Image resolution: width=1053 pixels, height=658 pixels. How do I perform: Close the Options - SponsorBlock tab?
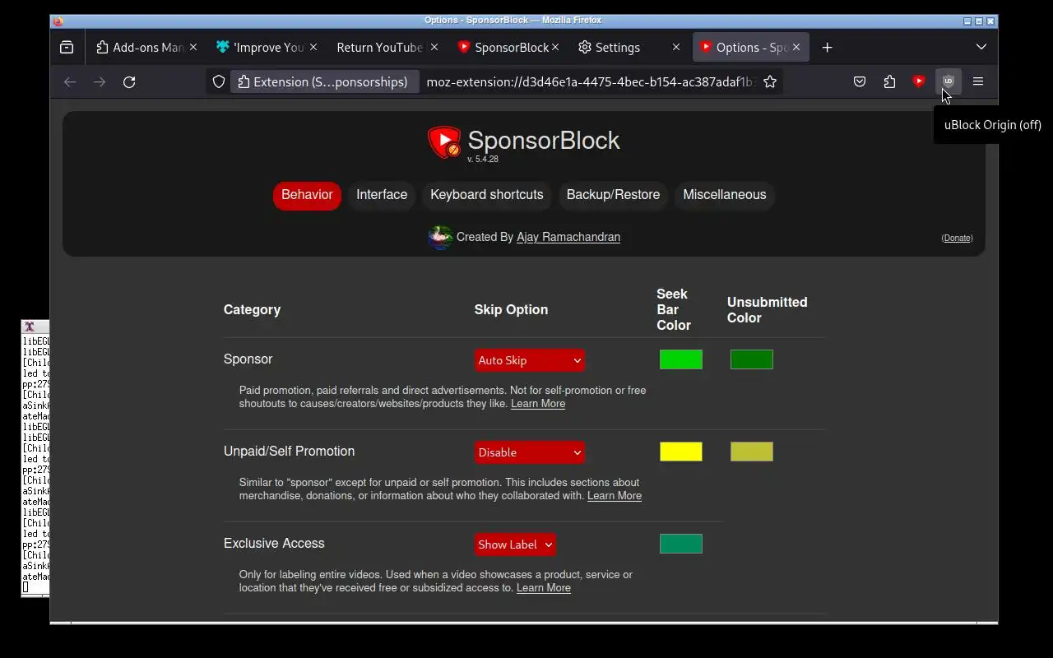click(796, 48)
